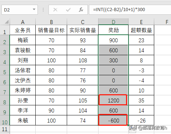Select cell with name 梅颖
The image size is (171, 134).
point(22,40)
